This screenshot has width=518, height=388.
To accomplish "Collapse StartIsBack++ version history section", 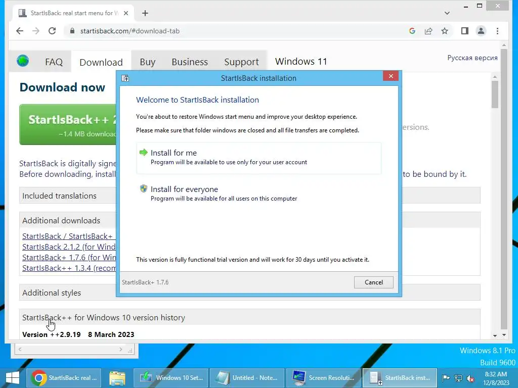I will click(x=250, y=317).
